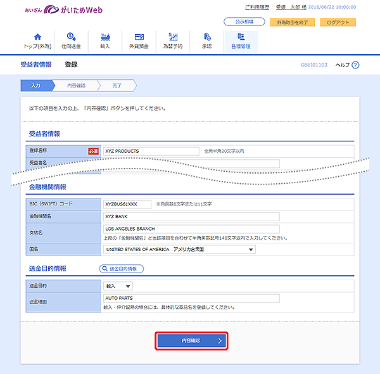The height and width of the screenshot is (374, 380).
Task: Click the 送金理由 input field
Action: pos(191,299)
